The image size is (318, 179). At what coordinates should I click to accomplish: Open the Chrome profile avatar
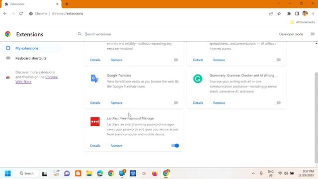[305, 13]
